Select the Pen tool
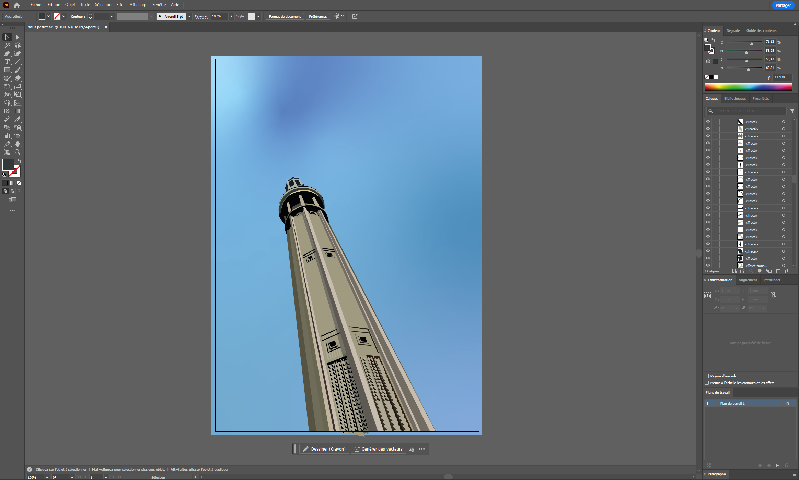799x480 pixels. point(7,54)
